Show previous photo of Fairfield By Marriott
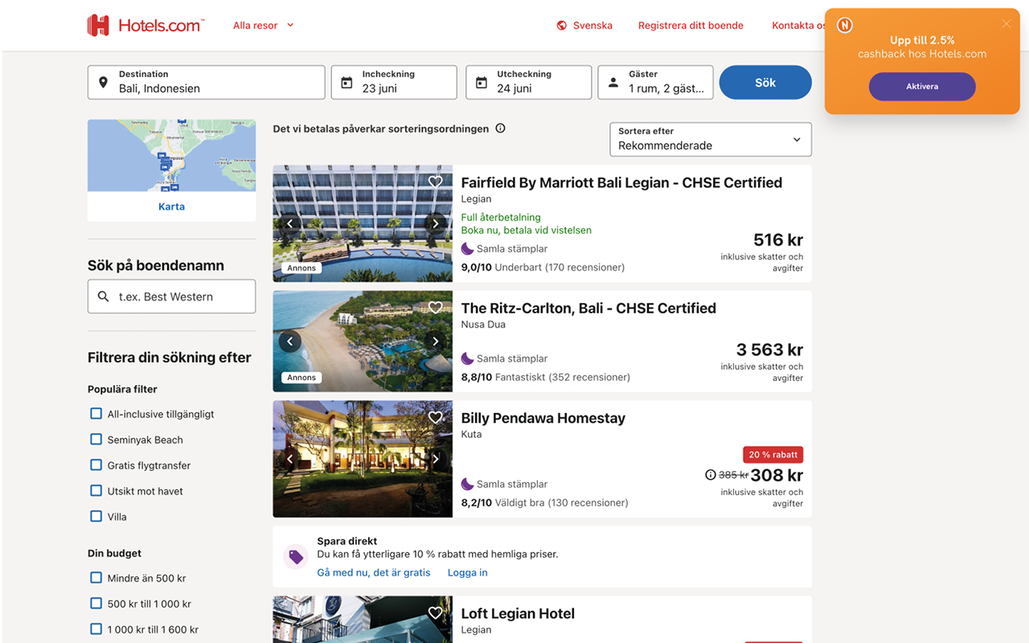 tap(290, 223)
